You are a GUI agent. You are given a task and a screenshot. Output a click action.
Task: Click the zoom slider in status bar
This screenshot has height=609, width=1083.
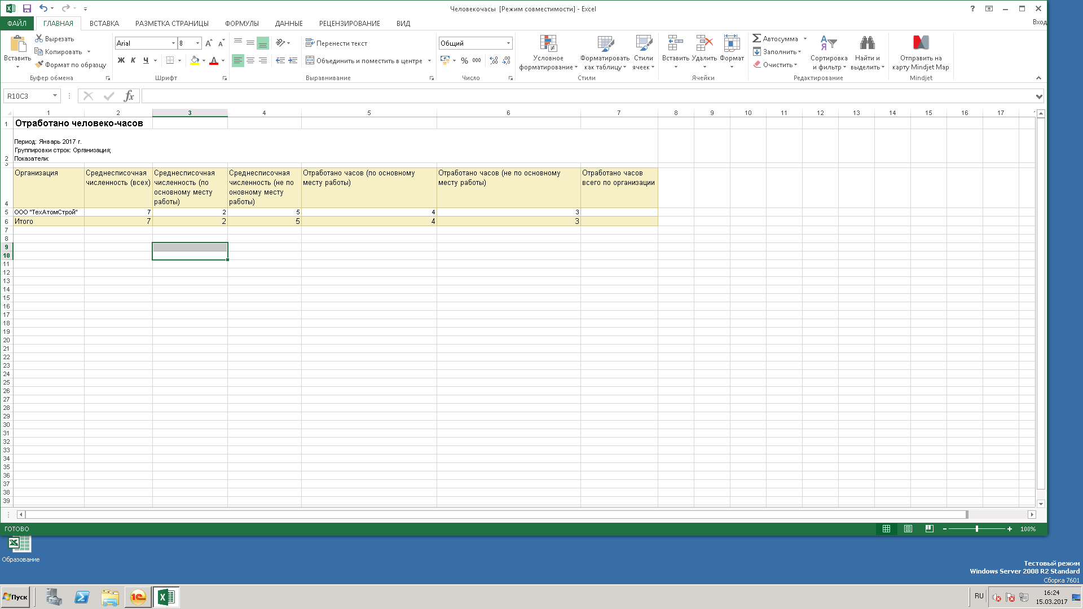(x=976, y=529)
